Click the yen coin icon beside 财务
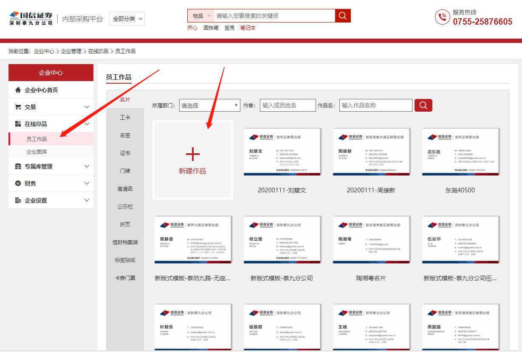522x352 pixels. click(18, 183)
